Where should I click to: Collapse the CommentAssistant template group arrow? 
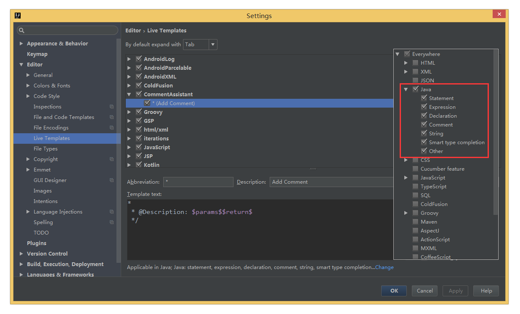coord(129,95)
